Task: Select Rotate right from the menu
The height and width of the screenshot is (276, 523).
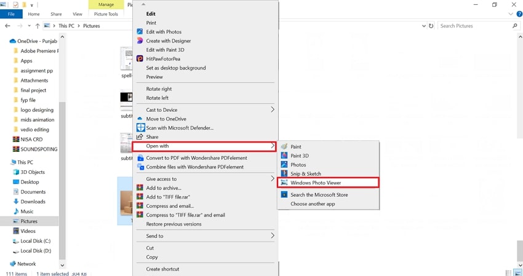Action: point(159,89)
